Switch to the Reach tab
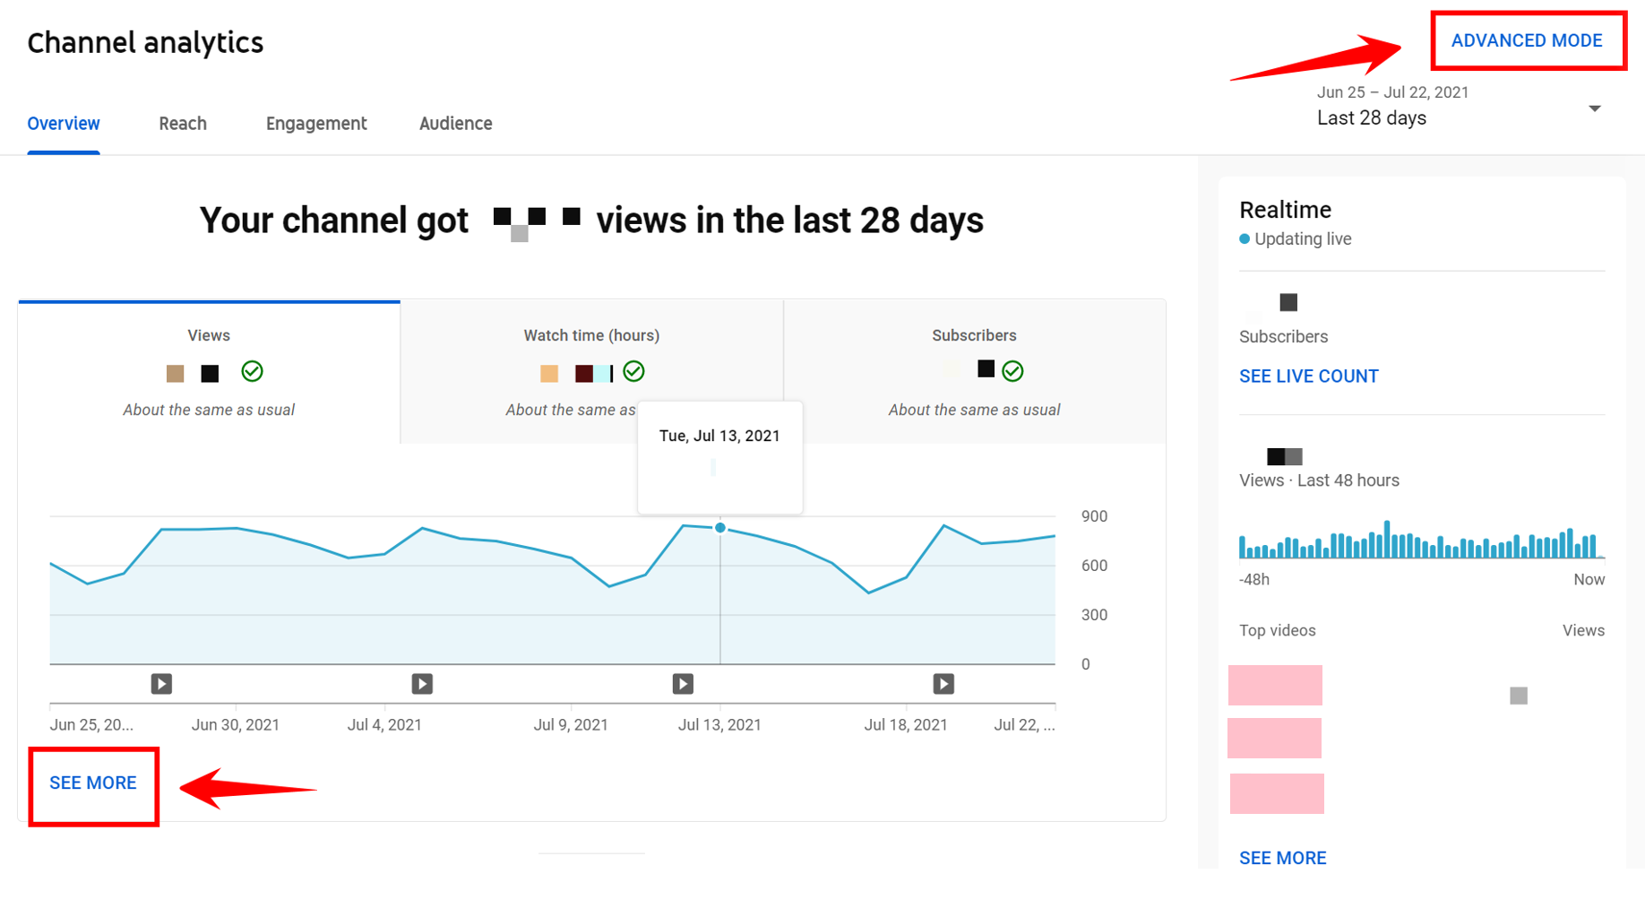Image resolution: width=1645 pixels, height=917 pixels. tap(183, 124)
